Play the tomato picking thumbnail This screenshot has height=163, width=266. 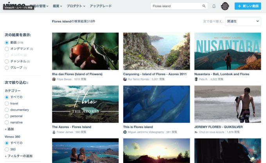pyautogui.click(x=85, y=51)
